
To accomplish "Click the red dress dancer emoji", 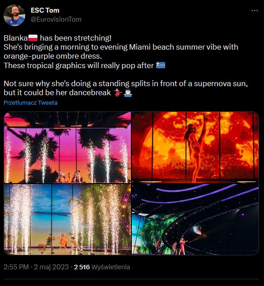I will [118, 92].
